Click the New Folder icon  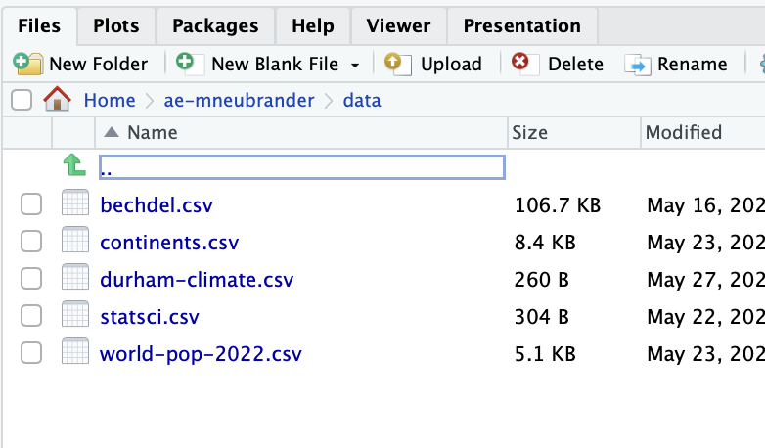click(27, 64)
